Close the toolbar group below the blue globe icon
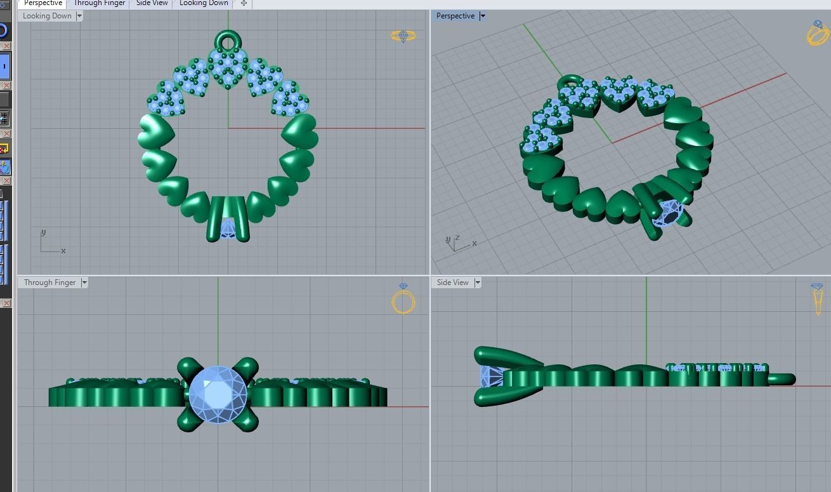Screen dimensions: 831x492 tap(7, 181)
